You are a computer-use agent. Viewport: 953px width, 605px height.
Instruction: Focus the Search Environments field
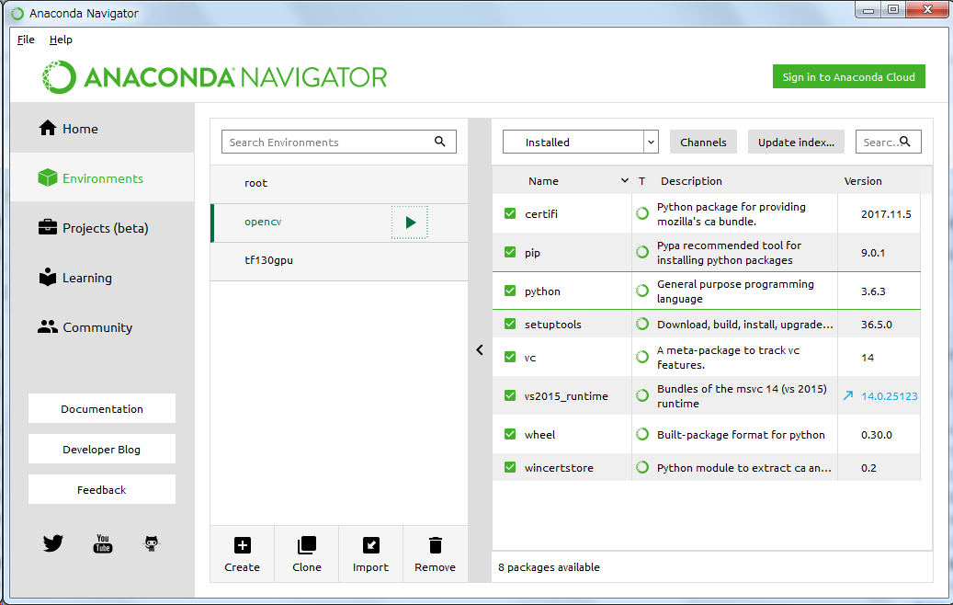click(338, 142)
